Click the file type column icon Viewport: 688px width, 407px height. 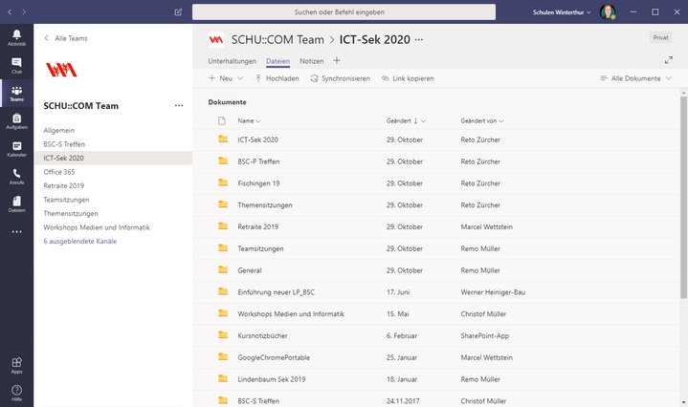[x=222, y=121]
